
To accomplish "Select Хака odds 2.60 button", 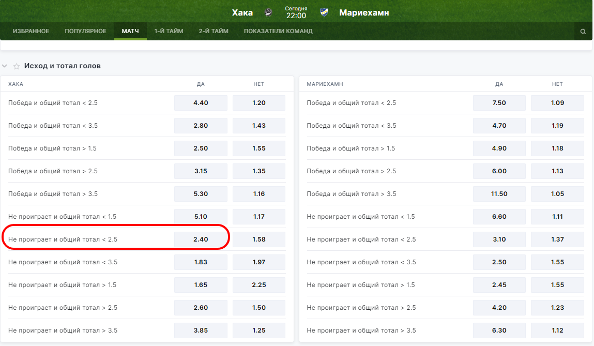I will 201,307.
